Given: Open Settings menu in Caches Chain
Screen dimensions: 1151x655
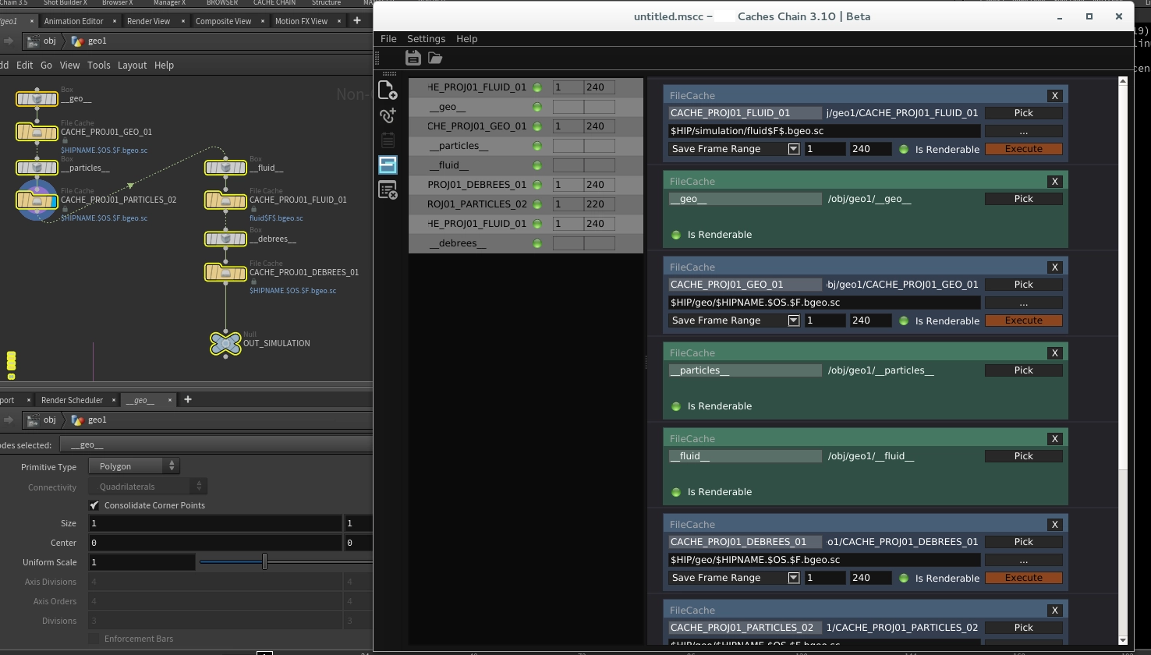Looking at the screenshot, I should (x=426, y=38).
